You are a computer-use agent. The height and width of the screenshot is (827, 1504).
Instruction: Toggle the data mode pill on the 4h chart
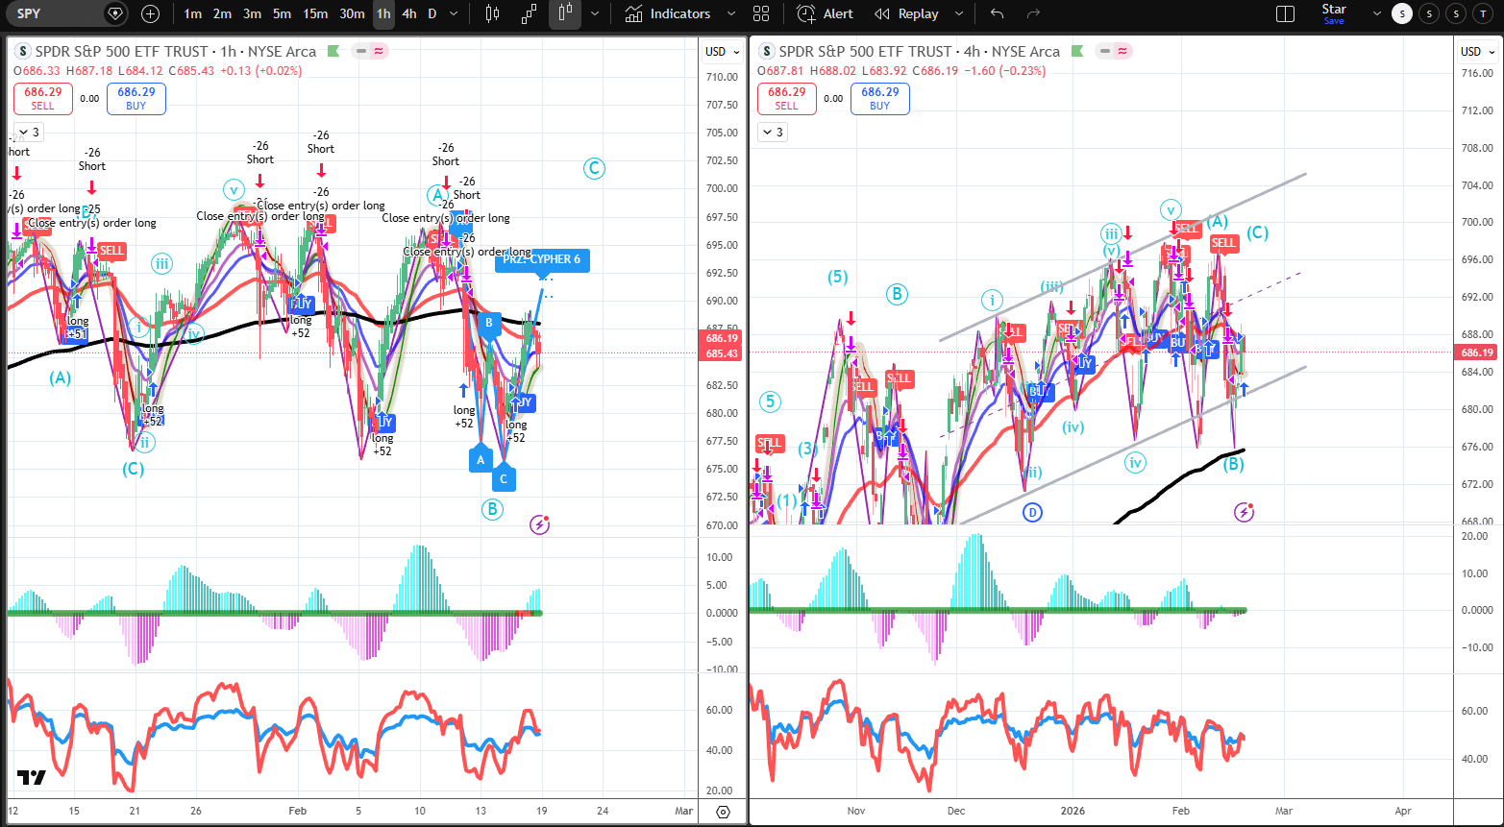tap(1113, 52)
